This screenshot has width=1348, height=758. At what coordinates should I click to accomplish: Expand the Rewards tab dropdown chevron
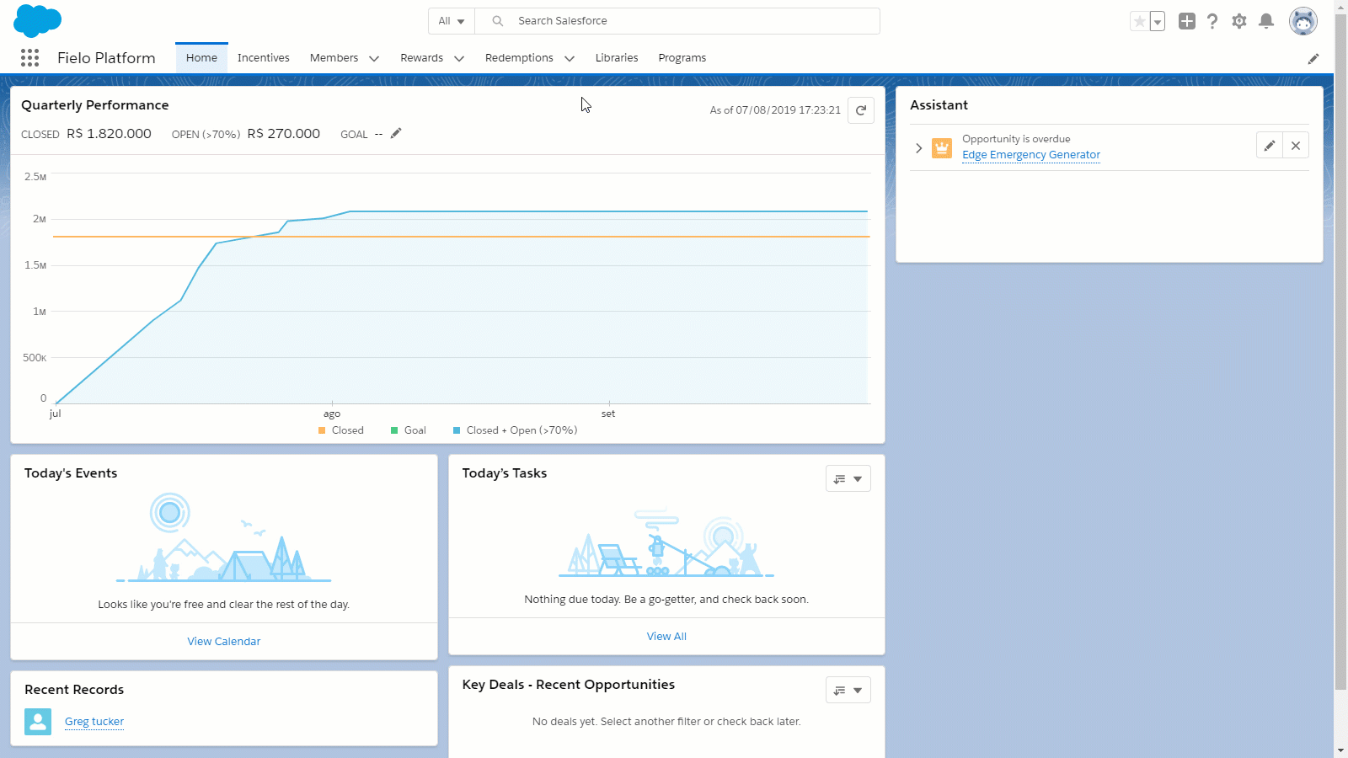coord(459,59)
